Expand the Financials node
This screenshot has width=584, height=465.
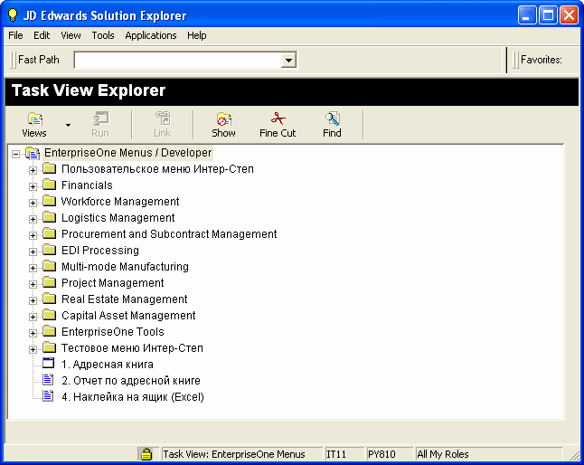point(33,186)
